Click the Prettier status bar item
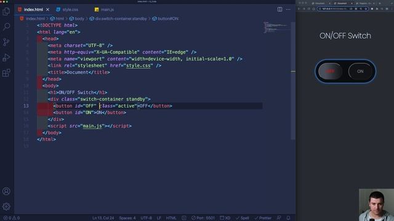Screen dimensions: 394x221 coord(263,218)
